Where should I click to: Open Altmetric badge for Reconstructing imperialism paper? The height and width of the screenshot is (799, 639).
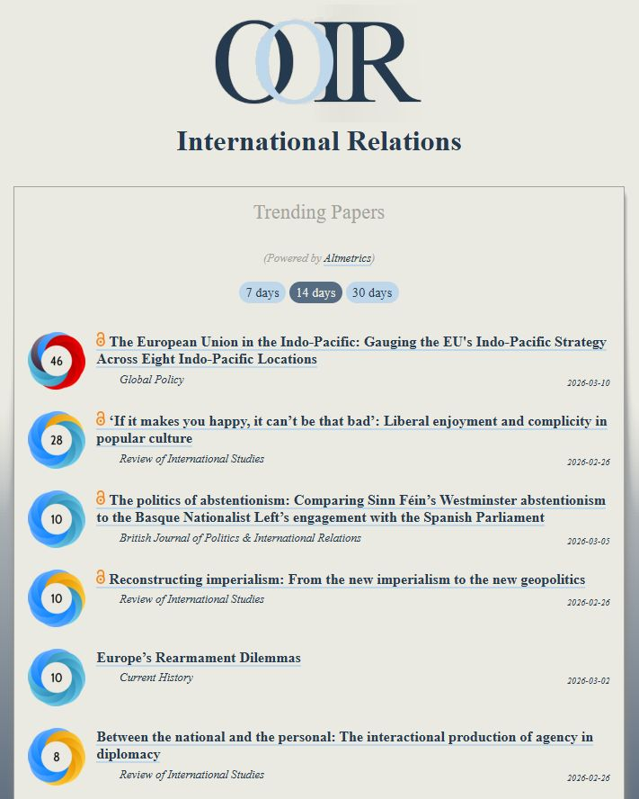coord(57,598)
